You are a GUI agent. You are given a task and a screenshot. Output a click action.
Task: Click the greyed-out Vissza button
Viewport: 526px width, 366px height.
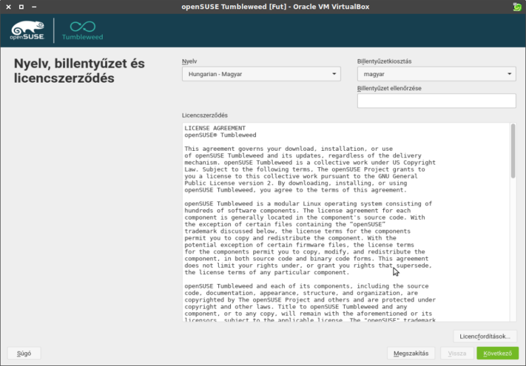[x=457, y=354]
